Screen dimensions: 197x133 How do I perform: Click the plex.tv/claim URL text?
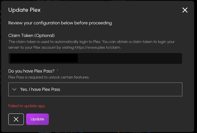pyautogui.click(x=98, y=47)
